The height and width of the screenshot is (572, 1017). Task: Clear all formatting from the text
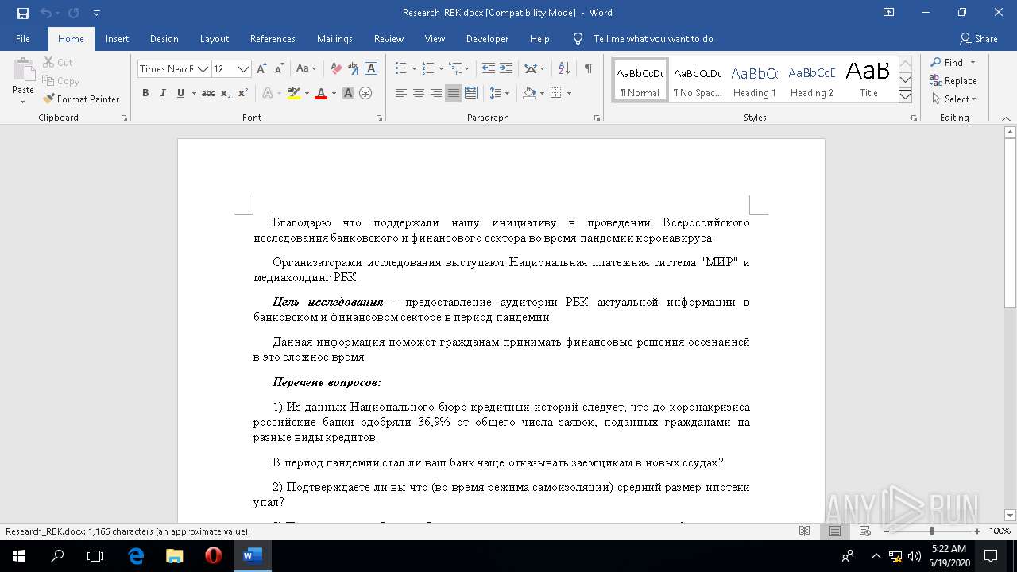[x=336, y=68]
